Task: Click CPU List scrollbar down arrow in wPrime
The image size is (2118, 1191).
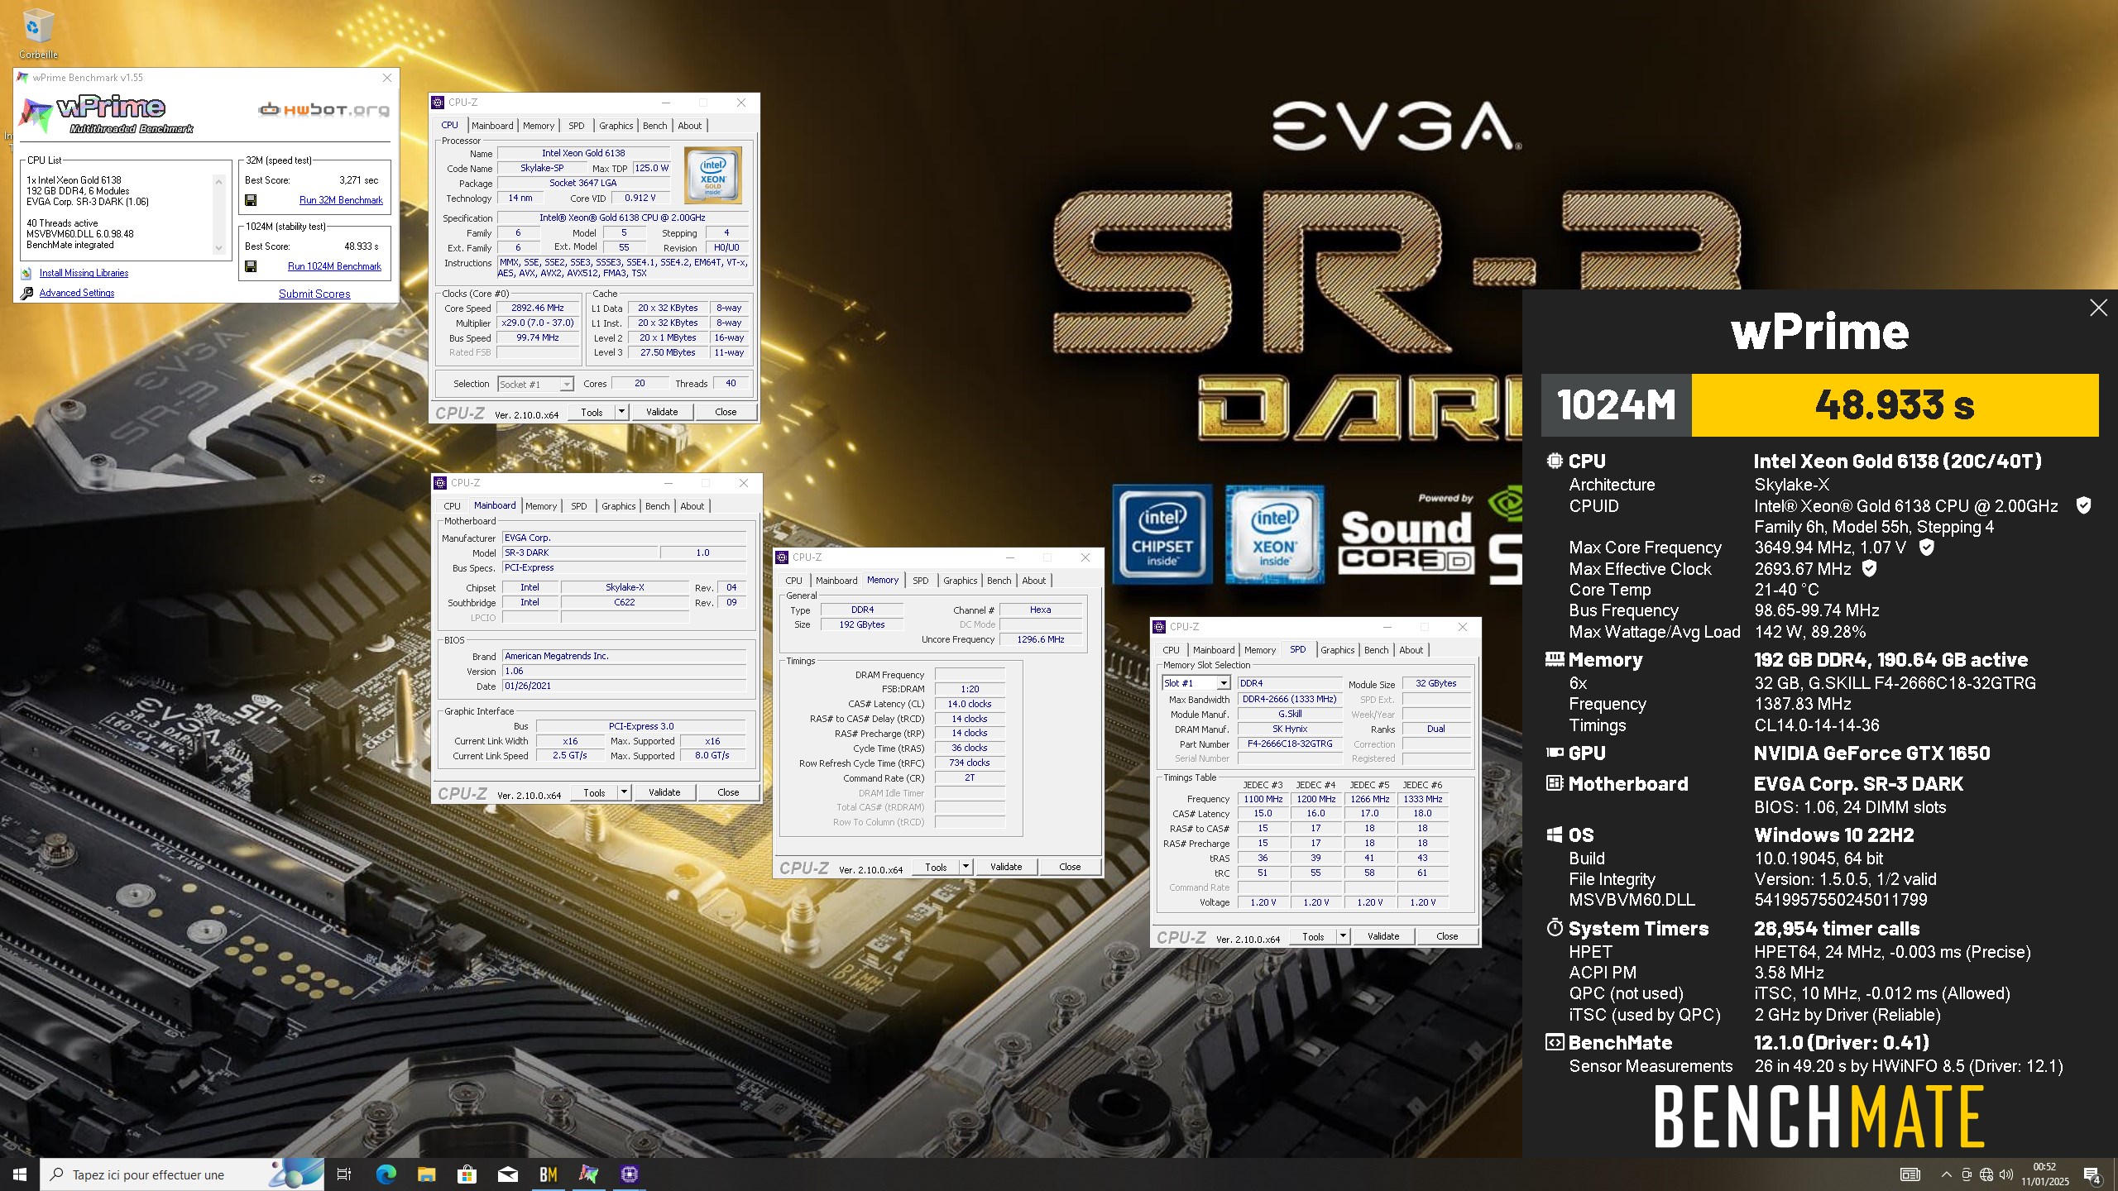Action: [219, 247]
